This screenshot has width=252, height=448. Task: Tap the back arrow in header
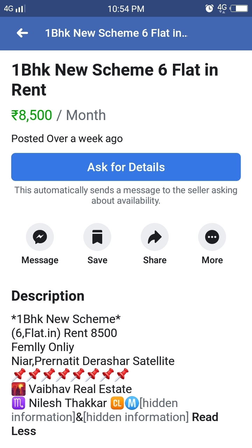click(22, 33)
